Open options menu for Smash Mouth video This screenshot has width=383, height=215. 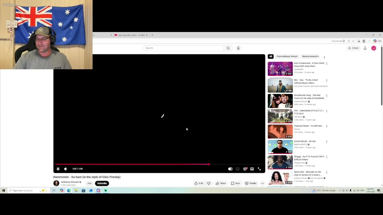pos(326,142)
